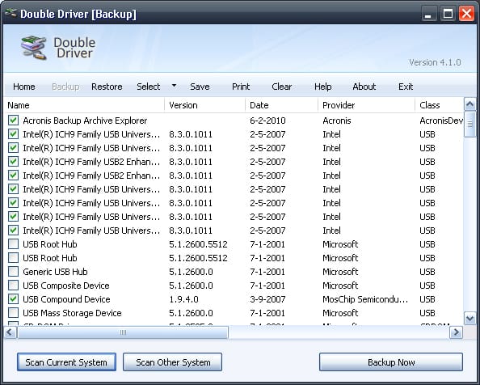Viewport: 480px width, 385px height.
Task: Click the Scan Other System button
Action: tap(173, 362)
